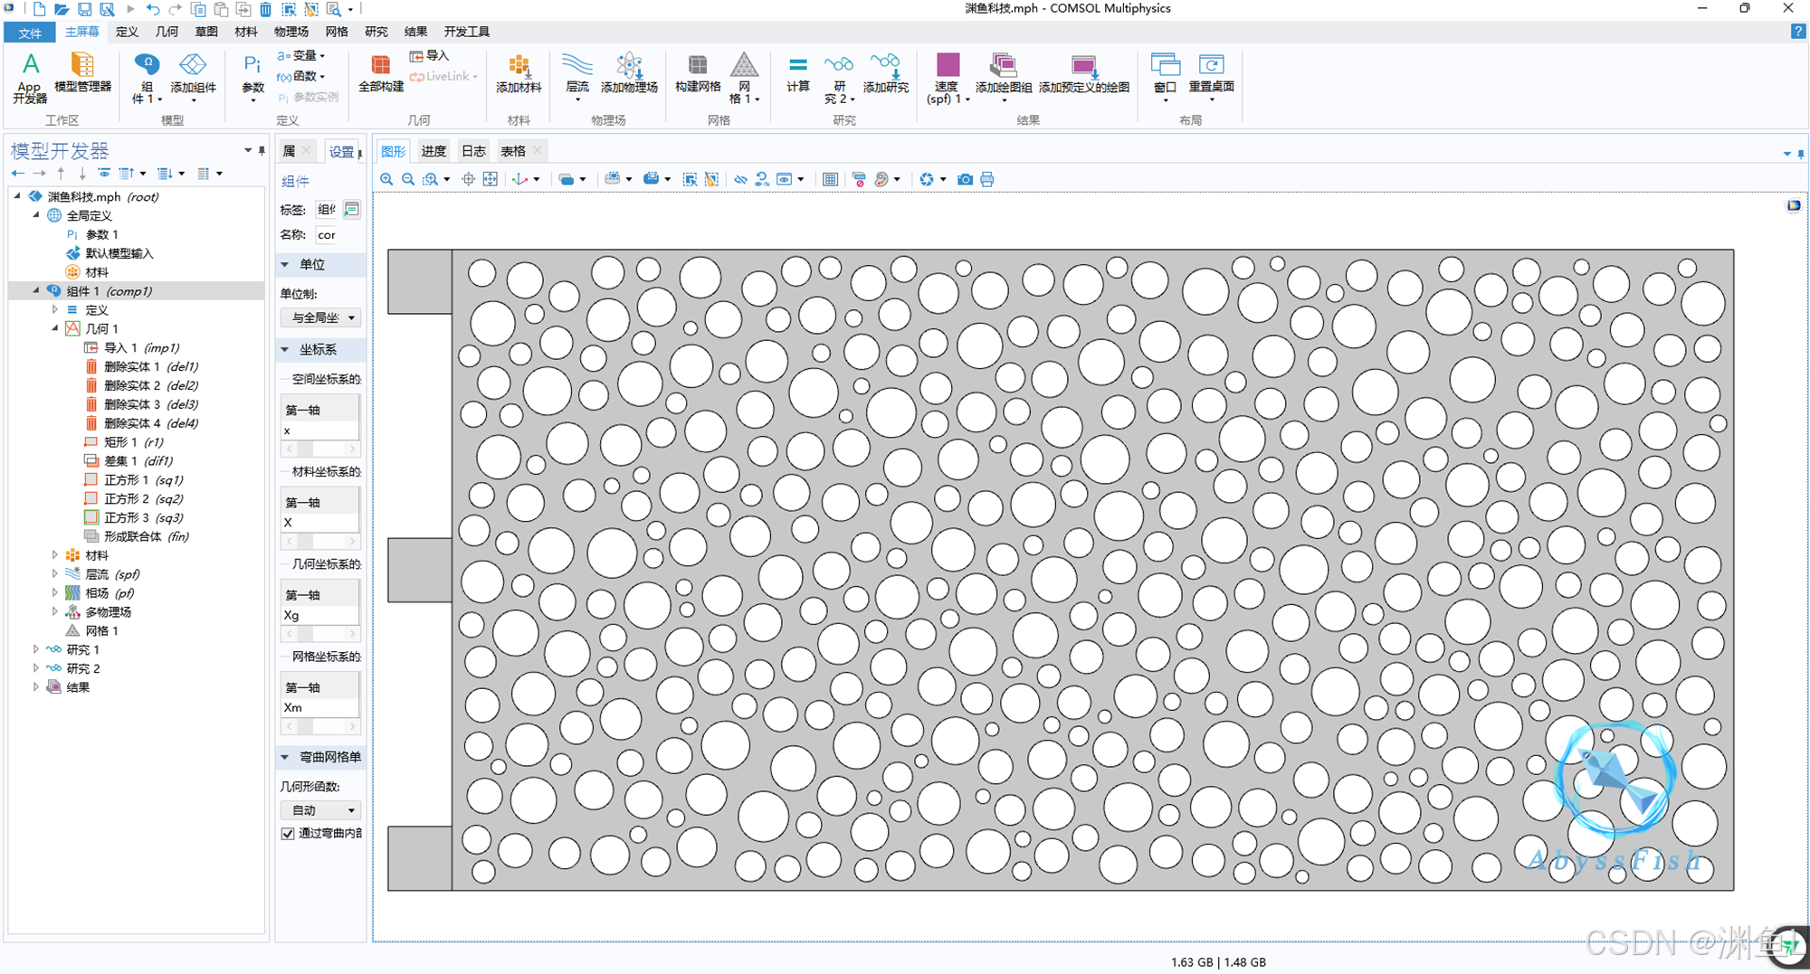Click the zoom out icon in graphics toolbar

tap(408, 179)
